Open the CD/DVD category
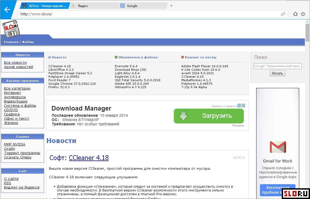 11,110
